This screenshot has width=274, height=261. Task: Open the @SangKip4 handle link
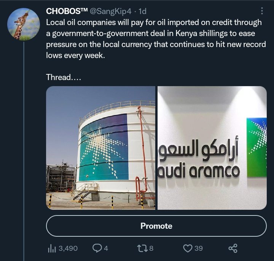110,11
